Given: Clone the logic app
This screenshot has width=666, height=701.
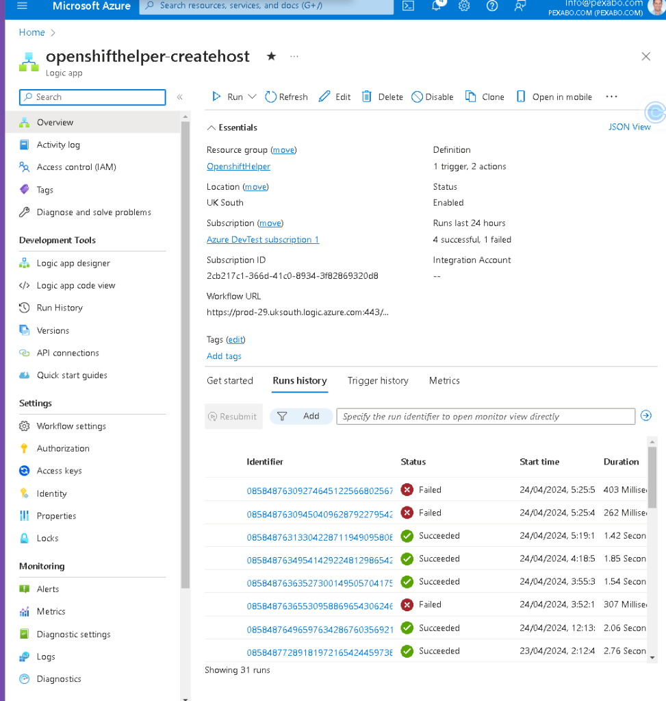Looking at the screenshot, I should (485, 97).
